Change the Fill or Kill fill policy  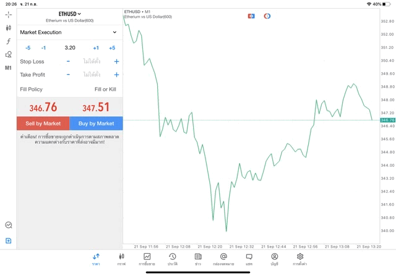(105, 90)
